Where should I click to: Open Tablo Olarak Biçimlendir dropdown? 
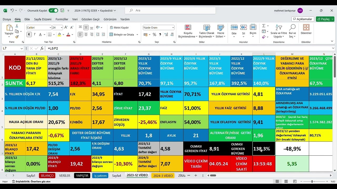point(206,31)
